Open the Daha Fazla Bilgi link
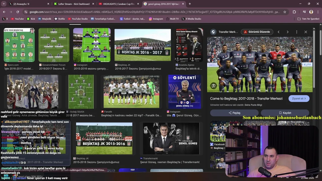322x181 pixels. pos(253,105)
